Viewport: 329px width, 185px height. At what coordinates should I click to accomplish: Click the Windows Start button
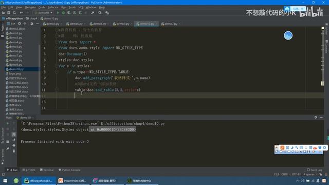click(5, 181)
